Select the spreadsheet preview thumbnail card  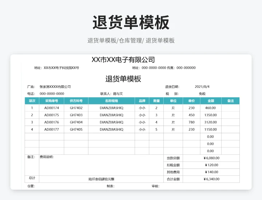point(131,122)
